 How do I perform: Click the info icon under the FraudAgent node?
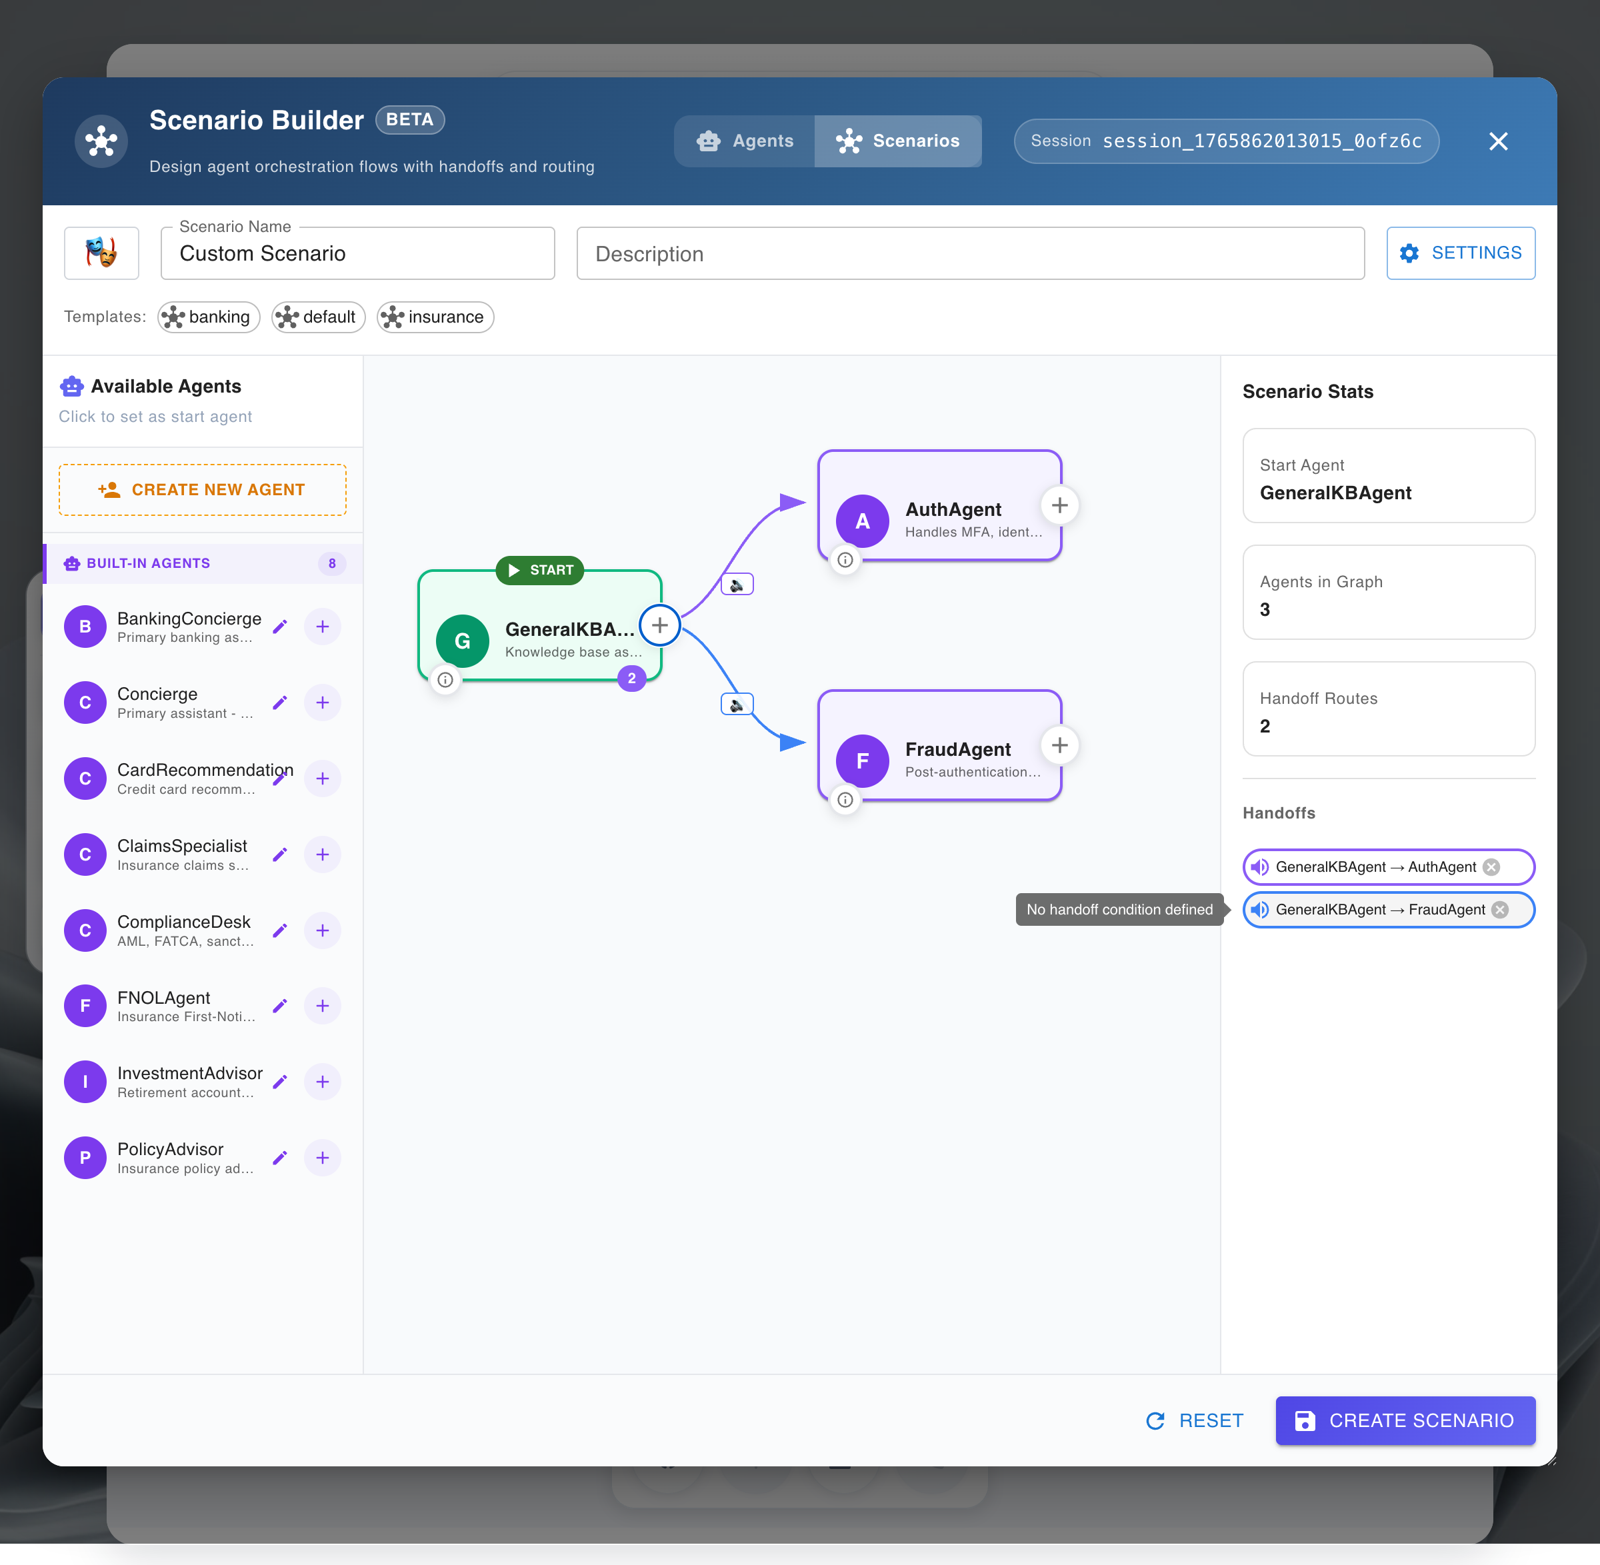click(x=845, y=799)
